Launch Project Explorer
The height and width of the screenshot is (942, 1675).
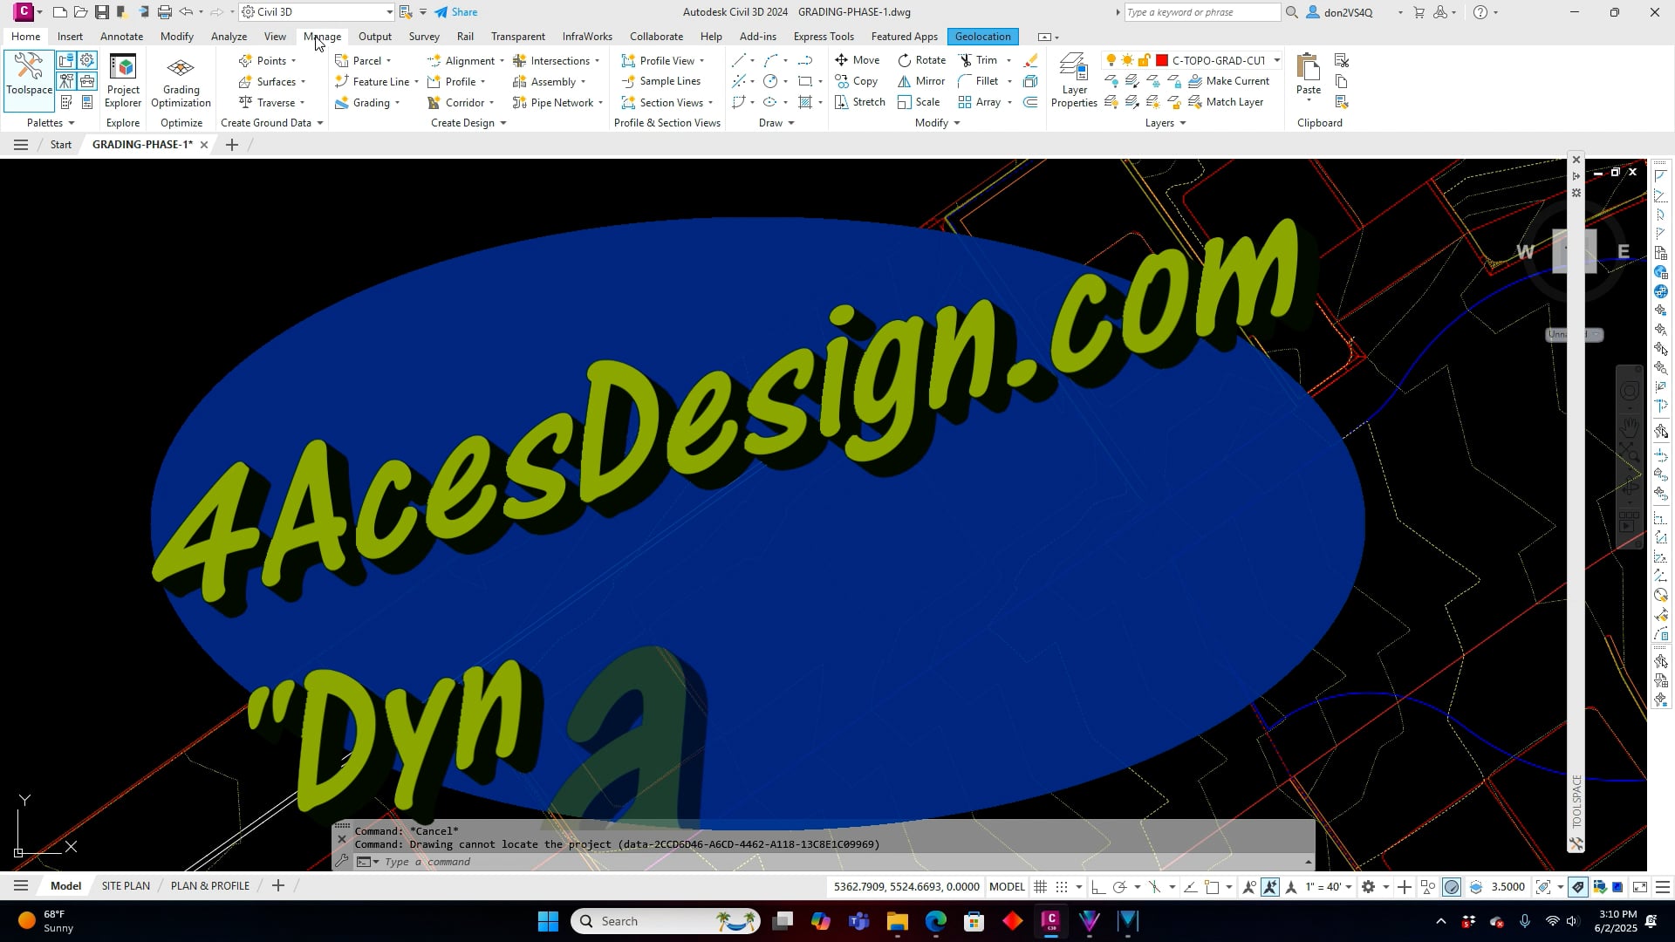coord(123,81)
